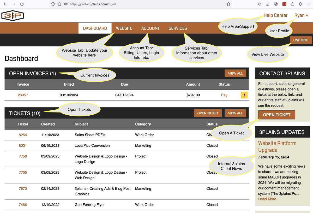Screen dimensions: 313x213
Task: Open ticket 8021
Action: point(23,146)
